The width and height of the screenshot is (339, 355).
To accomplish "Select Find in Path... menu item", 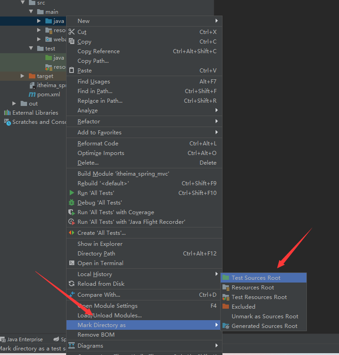I will (x=144, y=91).
